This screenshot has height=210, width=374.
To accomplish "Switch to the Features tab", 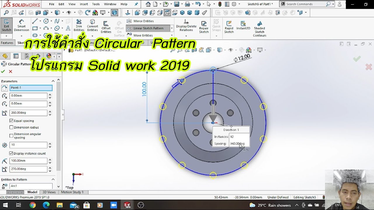I will tap(7, 43).
